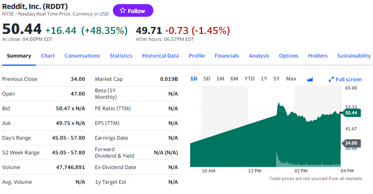Click the 52 Week Range label
The width and height of the screenshot is (373, 194).
(21, 153)
